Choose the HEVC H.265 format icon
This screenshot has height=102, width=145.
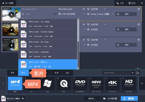96,84
